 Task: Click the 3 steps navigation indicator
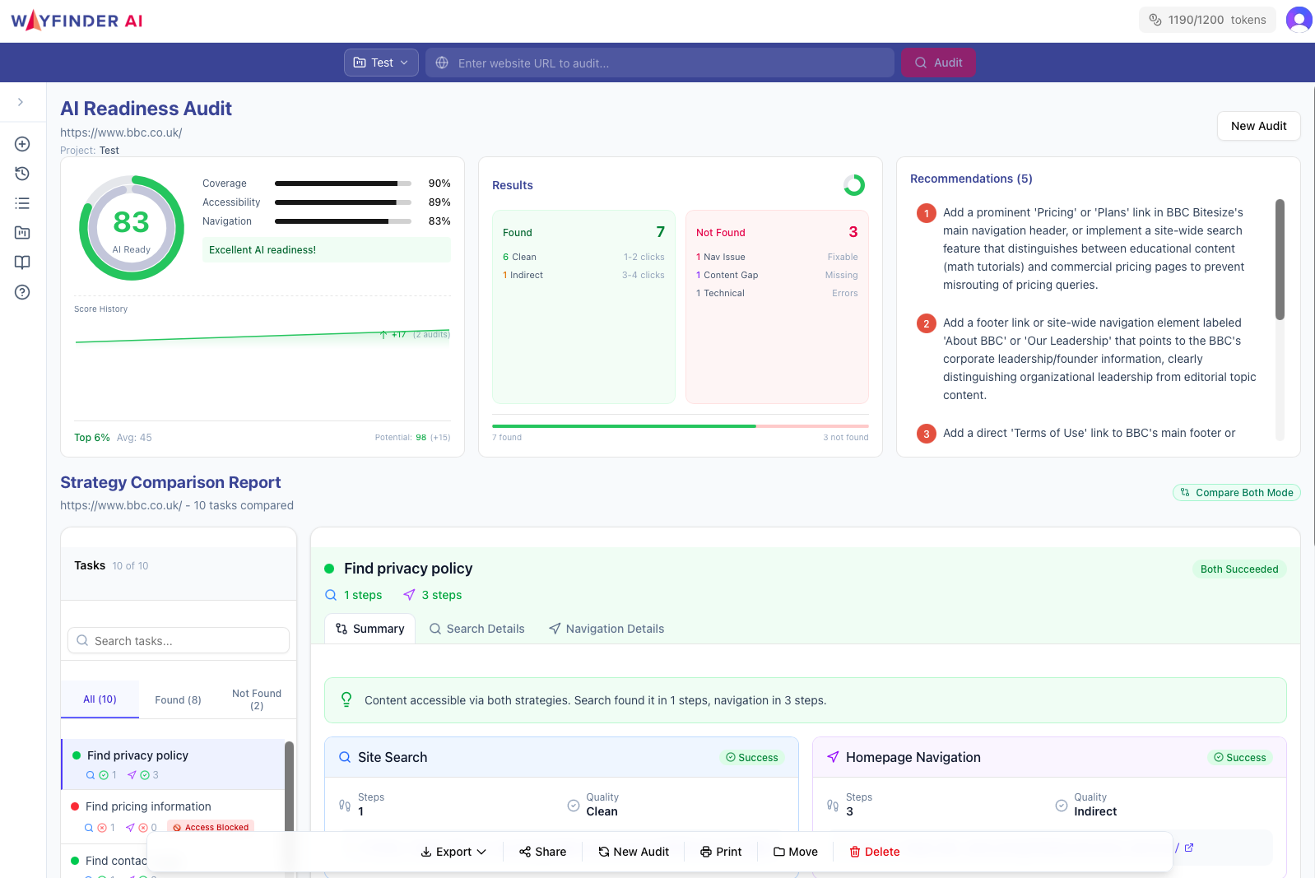[x=432, y=595]
